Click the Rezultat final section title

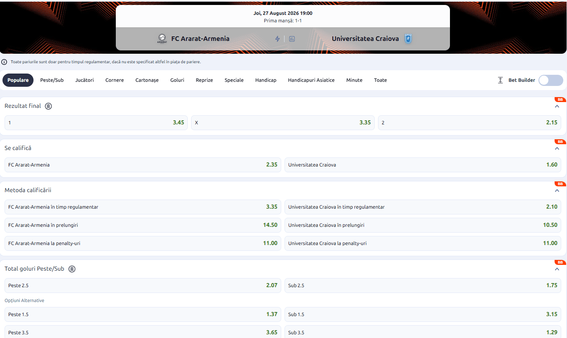click(23, 106)
